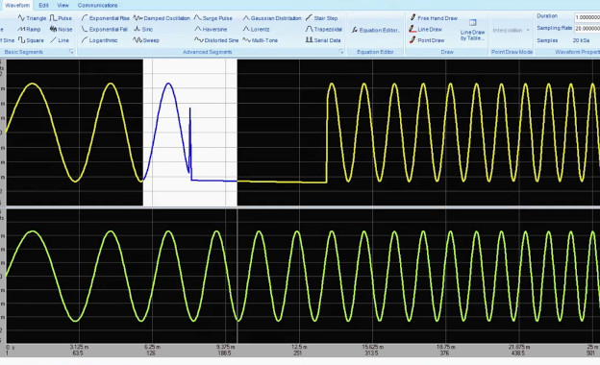Insert a Gaussian Distribution segment
Image resolution: width=600 pixels, height=365 pixels.
(x=272, y=18)
